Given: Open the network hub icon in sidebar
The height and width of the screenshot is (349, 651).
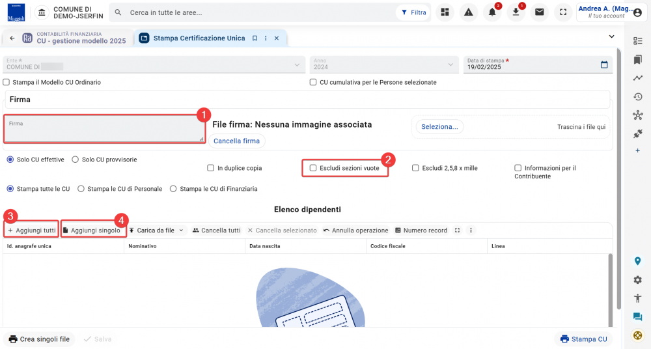Looking at the screenshot, I should 638,115.
